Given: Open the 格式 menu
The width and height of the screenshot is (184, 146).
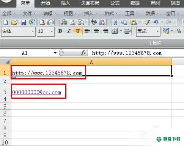Looking at the screenshot, I should (110, 14).
